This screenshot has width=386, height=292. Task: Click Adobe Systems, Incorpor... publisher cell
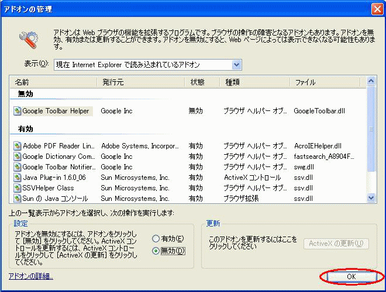[140, 146]
